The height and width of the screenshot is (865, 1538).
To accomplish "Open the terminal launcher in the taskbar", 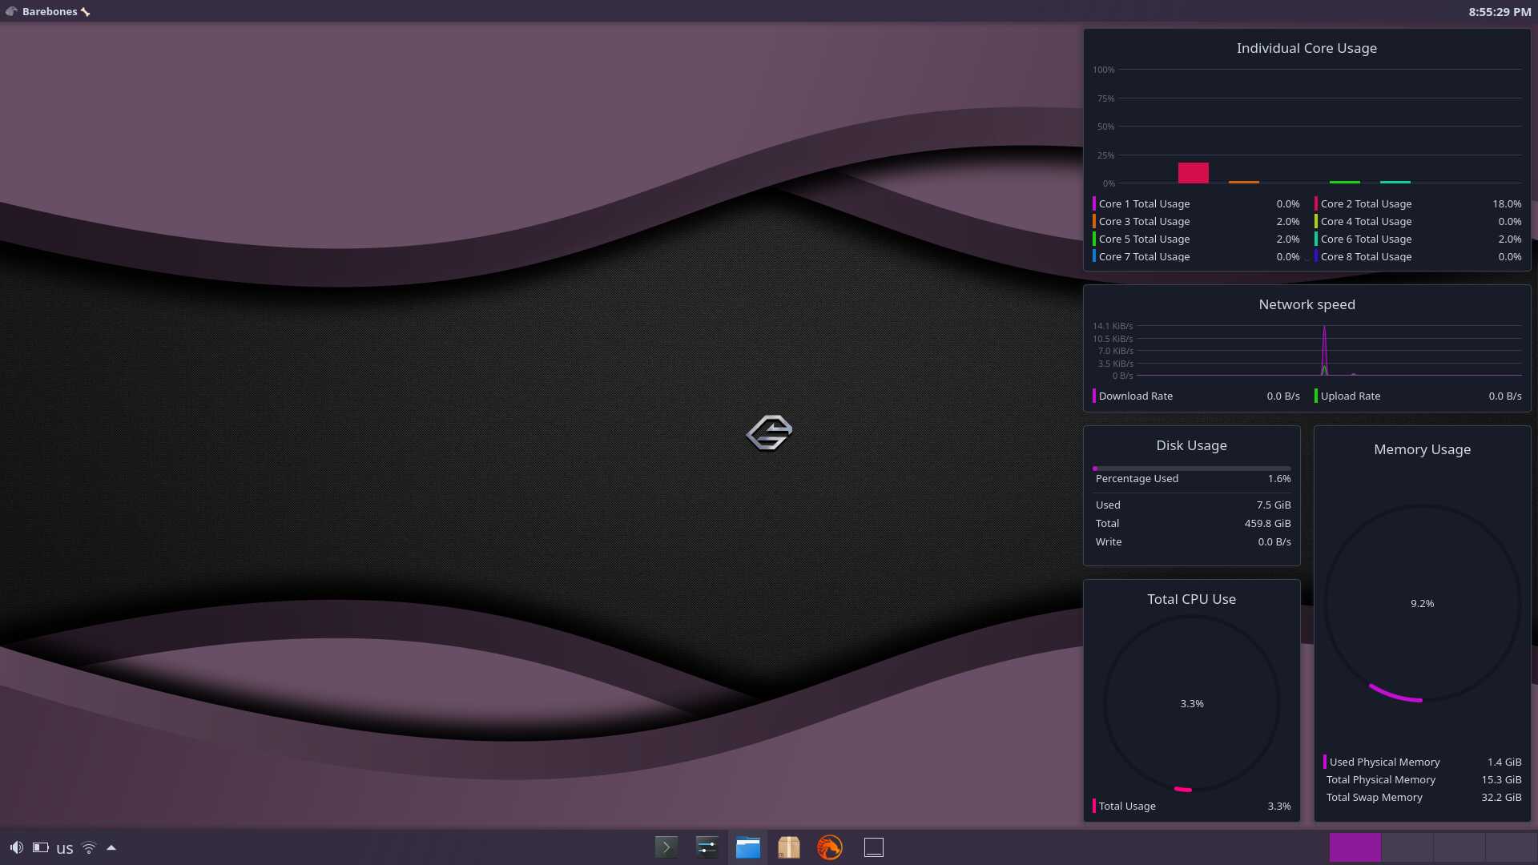I will 666,847.
